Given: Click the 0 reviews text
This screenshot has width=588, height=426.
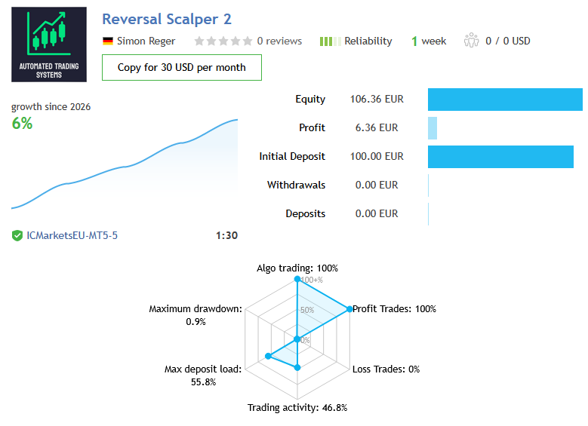Looking at the screenshot, I should coord(279,41).
